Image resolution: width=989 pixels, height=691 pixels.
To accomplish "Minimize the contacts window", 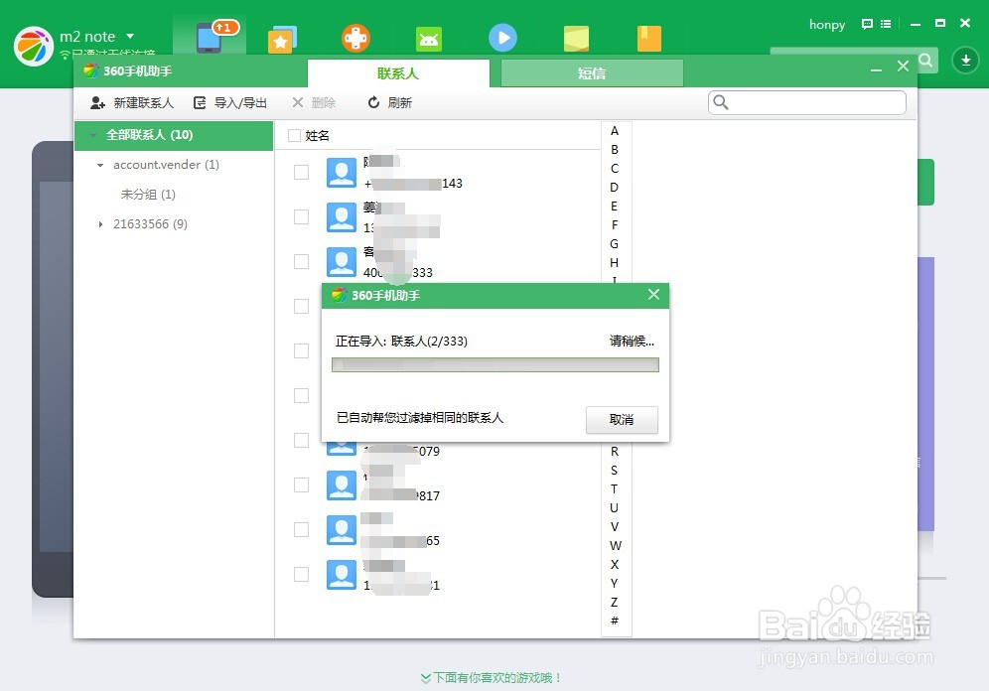I will point(876,69).
